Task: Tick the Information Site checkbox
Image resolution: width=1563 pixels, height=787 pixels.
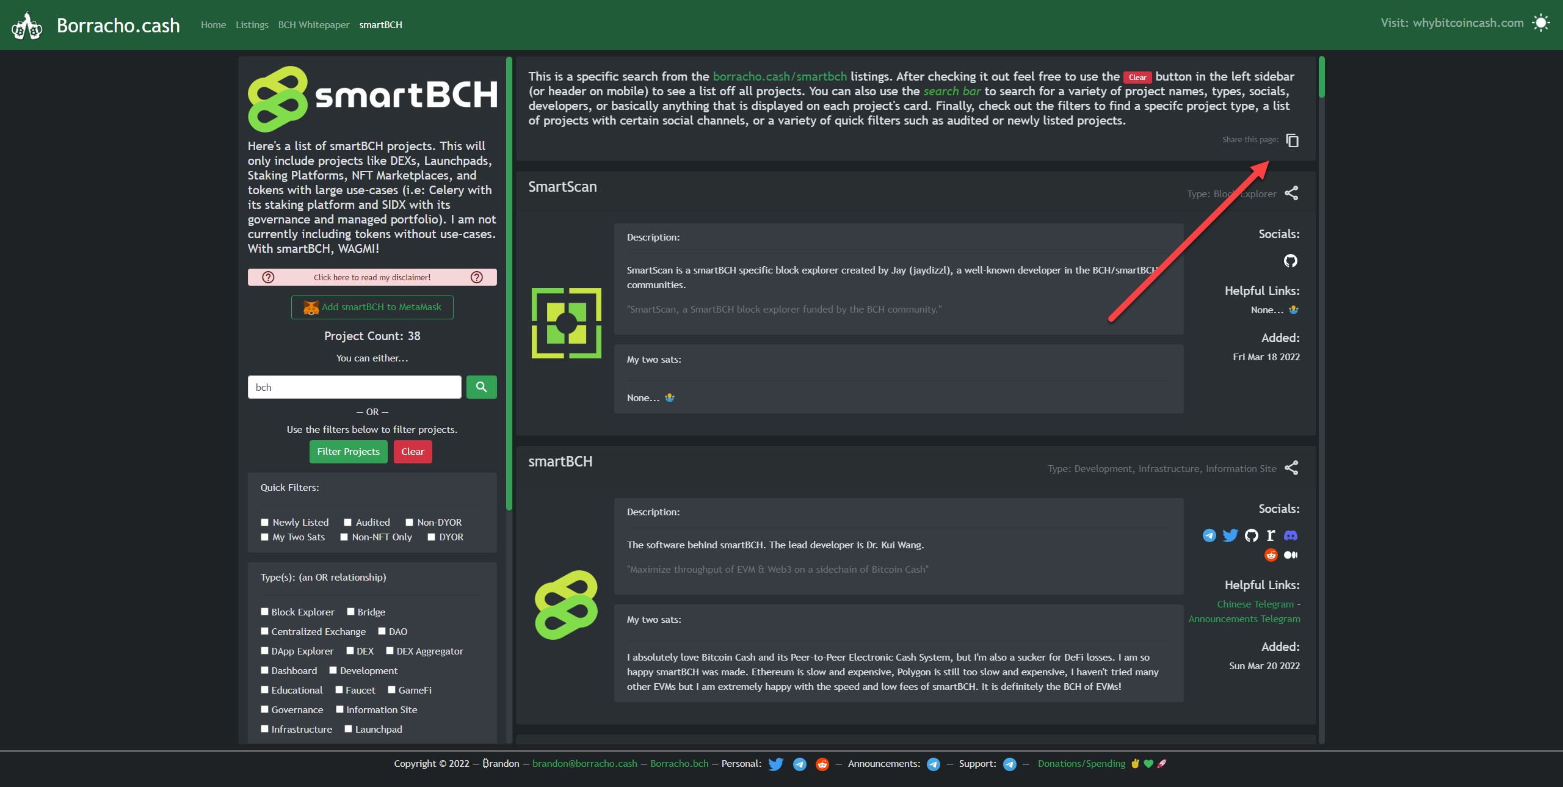Action: pos(340,709)
